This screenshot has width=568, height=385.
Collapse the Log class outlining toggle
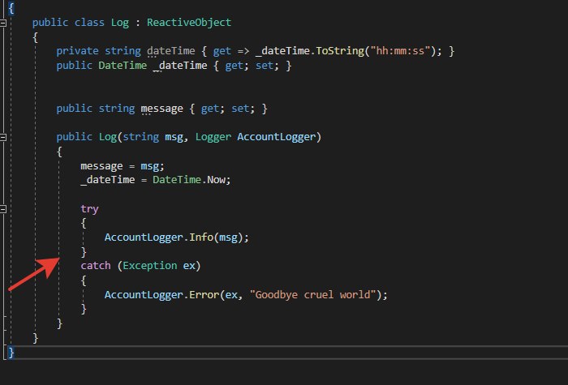(3, 24)
